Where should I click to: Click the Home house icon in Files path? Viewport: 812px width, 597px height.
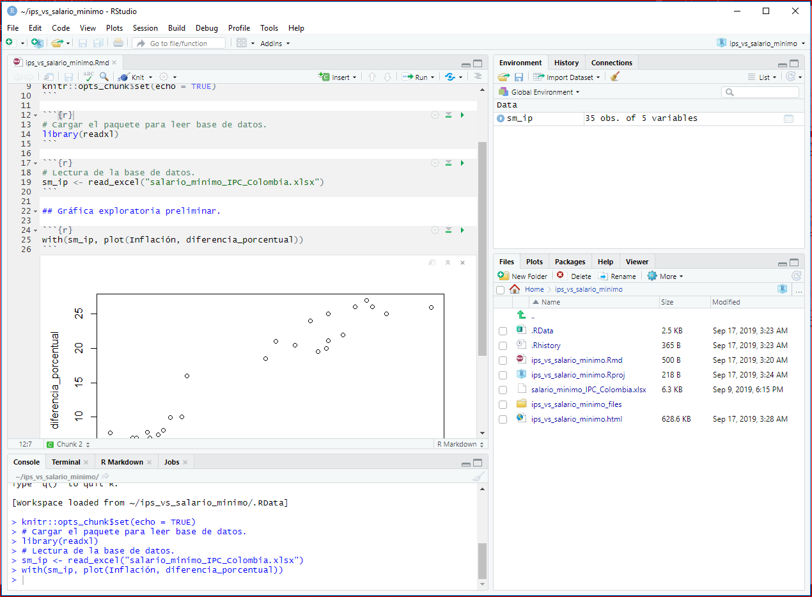click(x=515, y=289)
